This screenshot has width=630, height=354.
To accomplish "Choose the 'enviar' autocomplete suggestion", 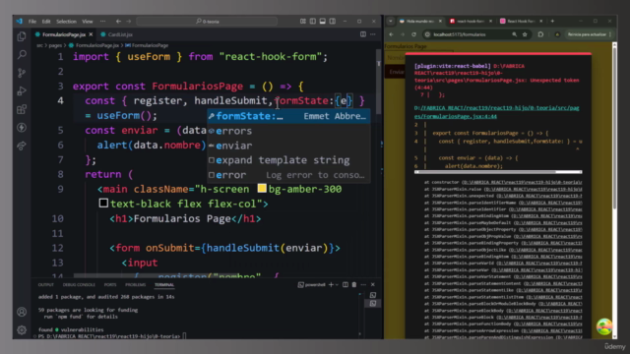I will point(288,146).
